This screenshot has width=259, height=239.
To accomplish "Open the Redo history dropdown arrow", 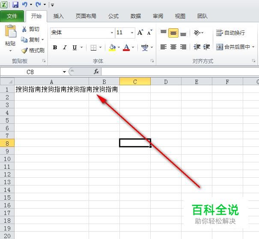I will point(45,5).
